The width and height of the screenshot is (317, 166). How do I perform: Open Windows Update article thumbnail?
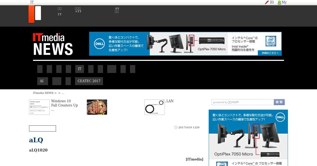[x=39, y=107]
